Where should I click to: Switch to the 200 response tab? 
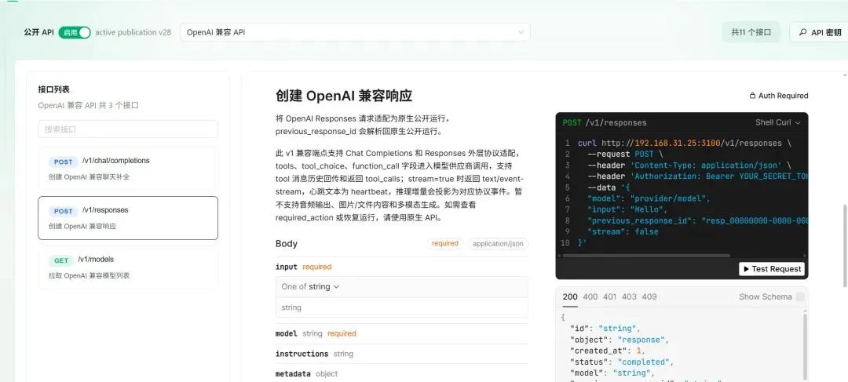click(x=570, y=297)
